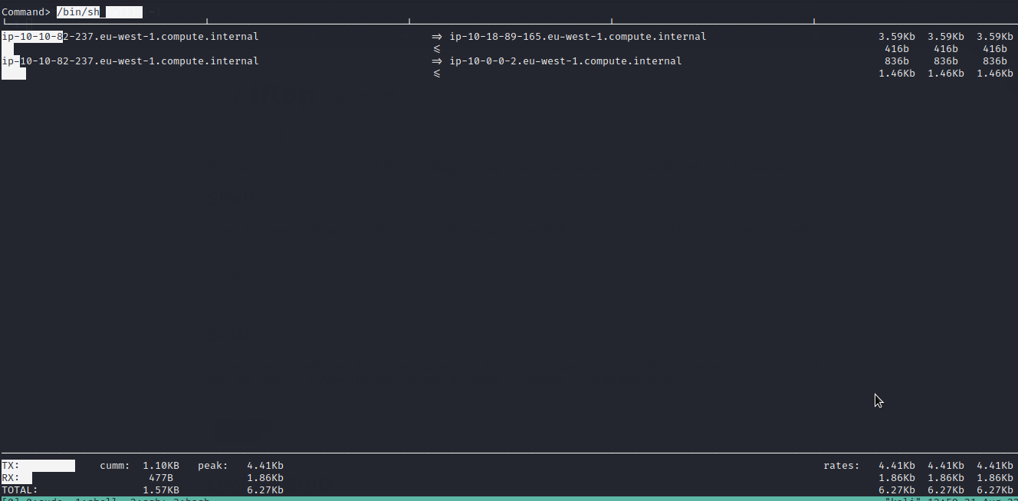Screen dimensions: 1018x501
Task: Click the cumulative TX value 1.10KB
Action: coord(161,466)
